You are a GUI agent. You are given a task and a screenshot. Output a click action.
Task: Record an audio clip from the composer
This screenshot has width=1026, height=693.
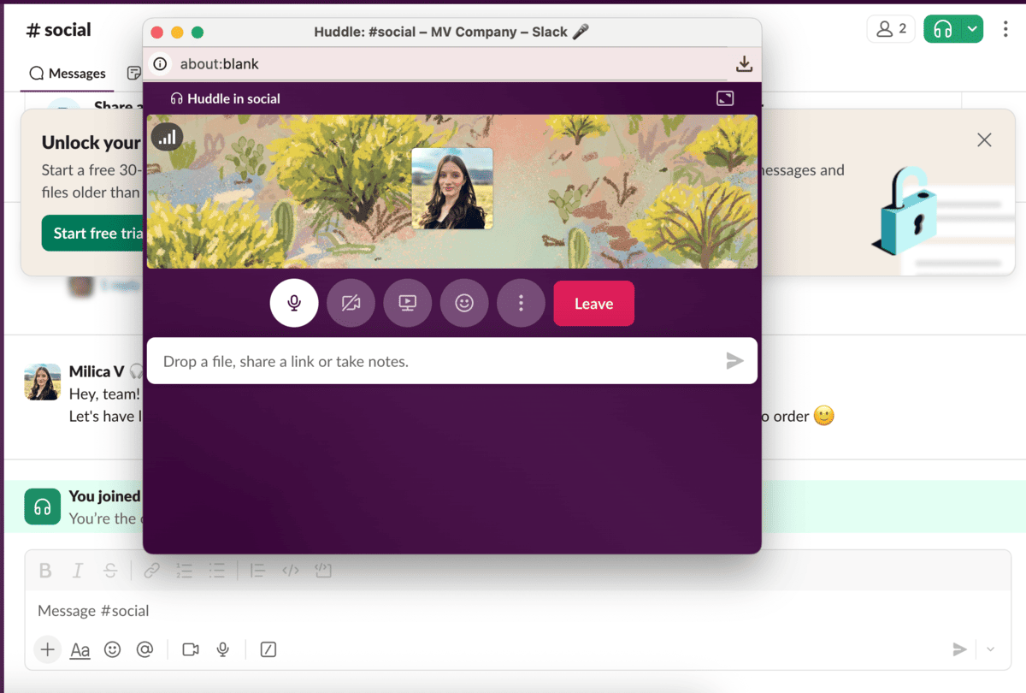click(x=223, y=650)
